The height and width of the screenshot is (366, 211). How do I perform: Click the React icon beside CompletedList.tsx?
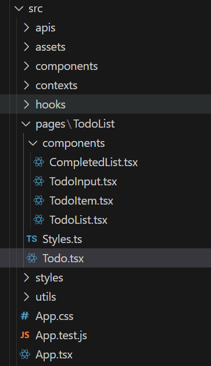(x=39, y=162)
